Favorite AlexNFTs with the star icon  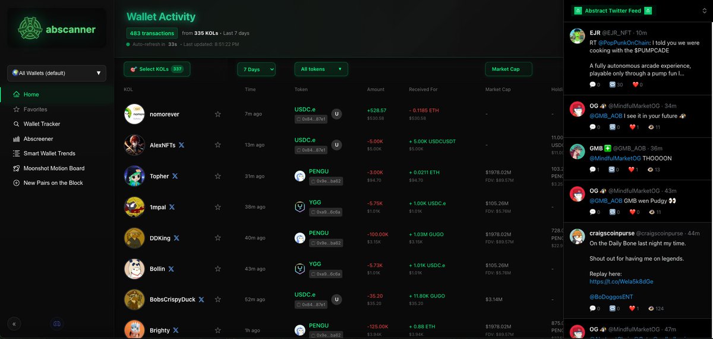coord(217,145)
